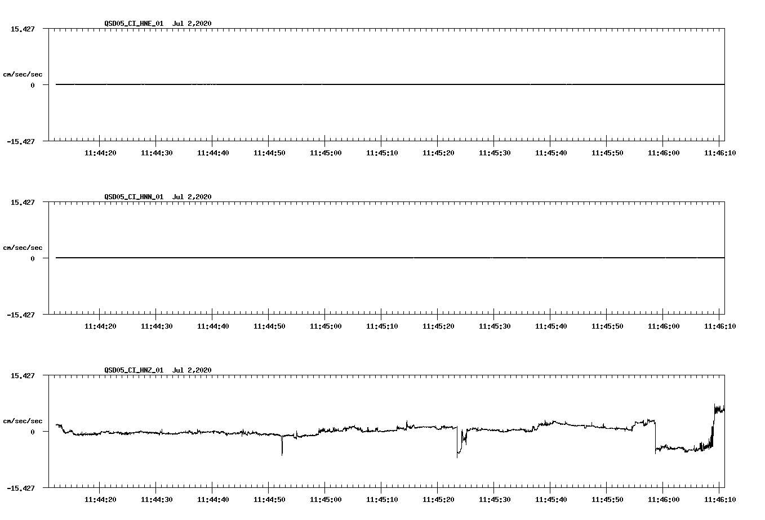765x520 pixels.
Task: Click the QSD05_CI_HNN_01 plot title
Action: coord(158,197)
